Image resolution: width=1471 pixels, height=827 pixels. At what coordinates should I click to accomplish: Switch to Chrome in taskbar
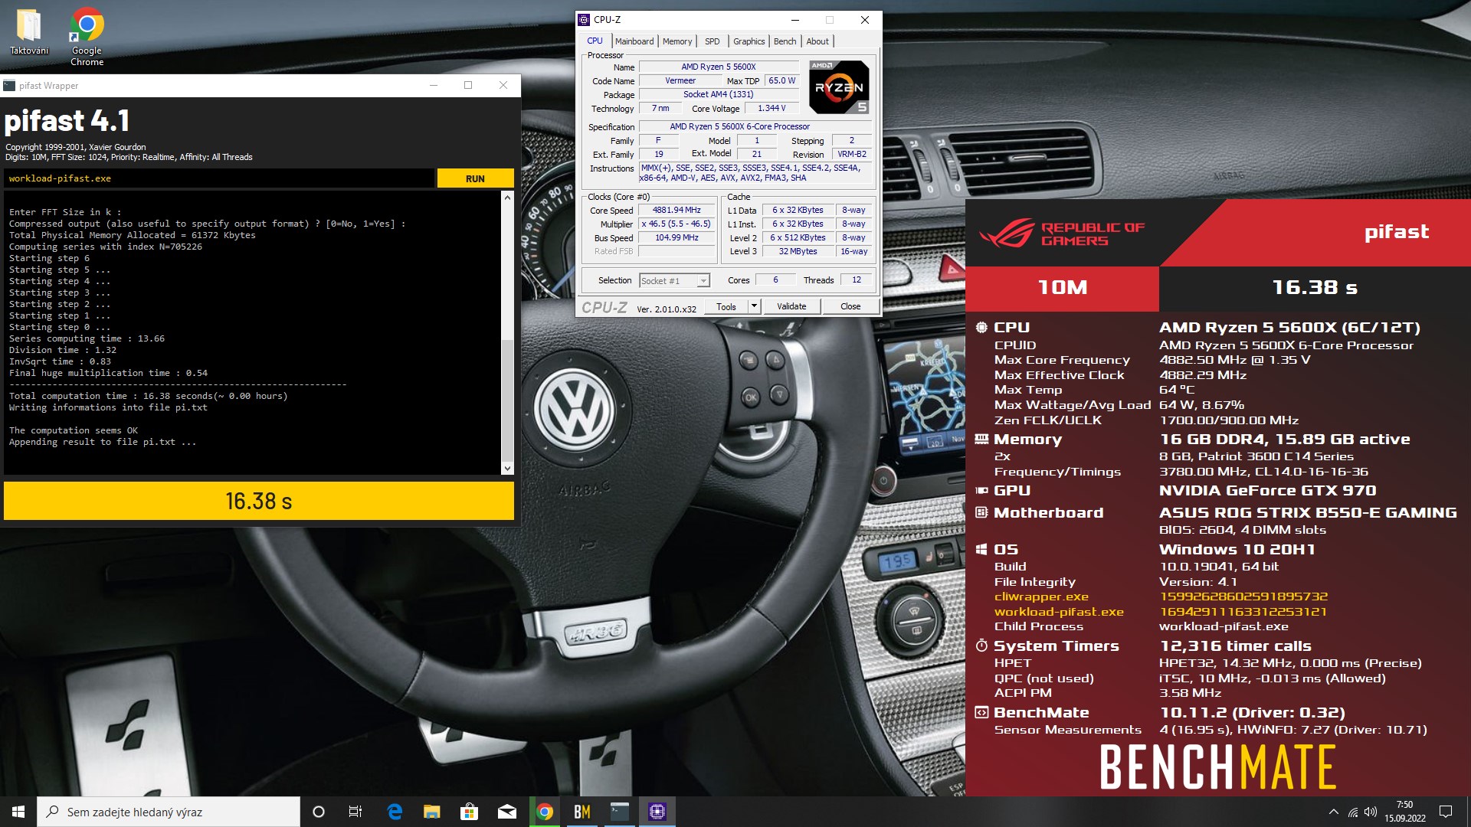coord(545,812)
